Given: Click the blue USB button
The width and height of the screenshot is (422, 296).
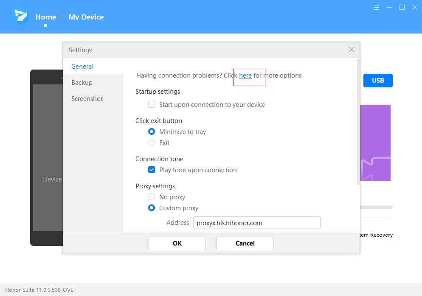Looking at the screenshot, I should pyautogui.click(x=377, y=81).
